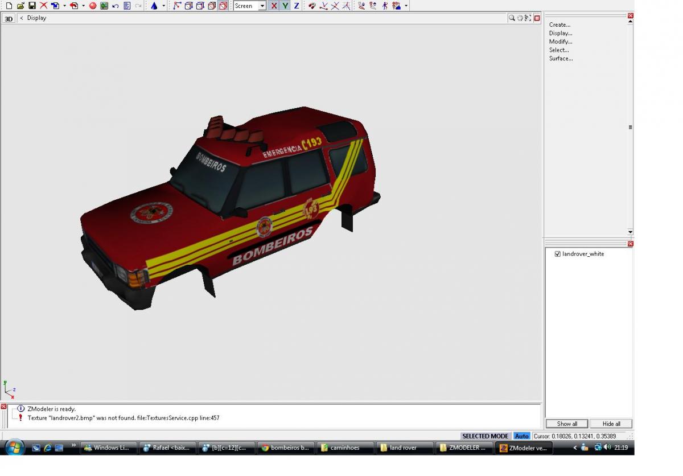Click the commands panel scroll-up arrow
683x476 pixels.
coord(630,22)
